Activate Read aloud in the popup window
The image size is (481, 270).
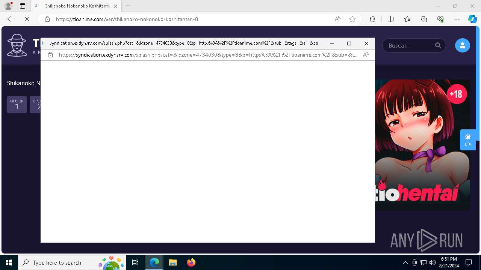click(366, 55)
